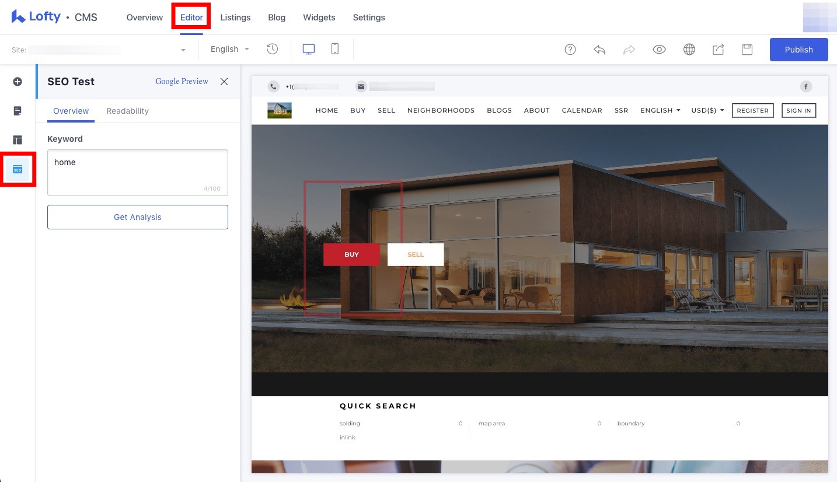Click BUY in the site navigation
The width and height of the screenshot is (837, 482).
coord(358,110)
